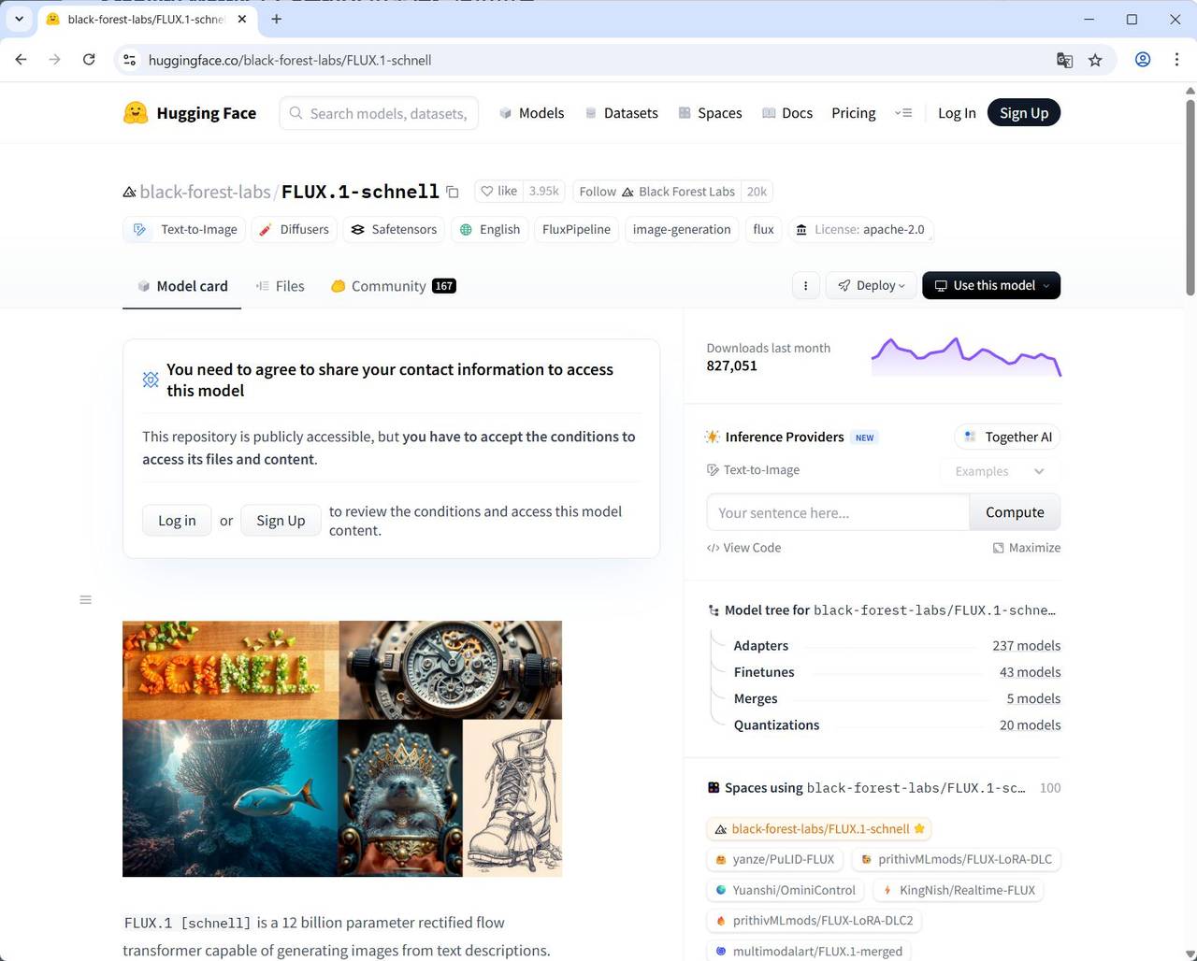Go to Models in navigation
1197x961 pixels.
531,113
